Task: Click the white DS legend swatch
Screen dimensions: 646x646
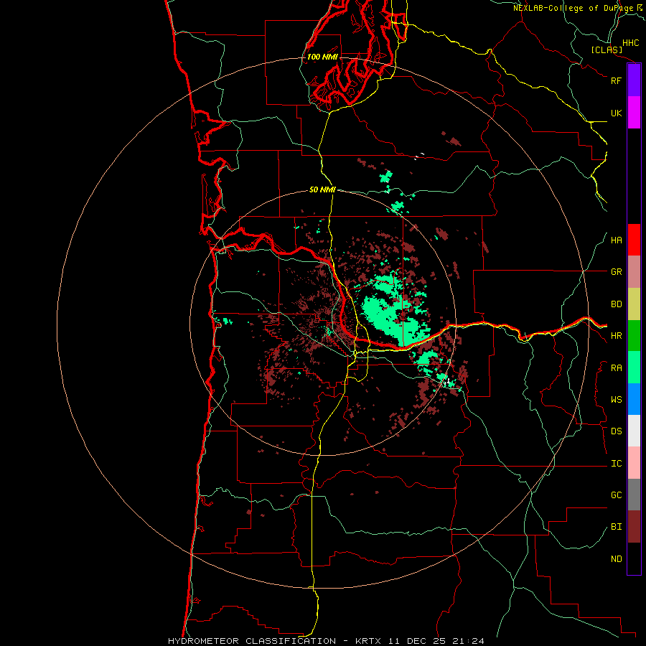Action: [x=634, y=431]
